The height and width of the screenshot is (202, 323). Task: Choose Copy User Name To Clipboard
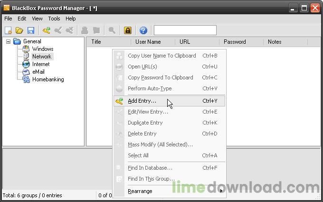pos(169,56)
